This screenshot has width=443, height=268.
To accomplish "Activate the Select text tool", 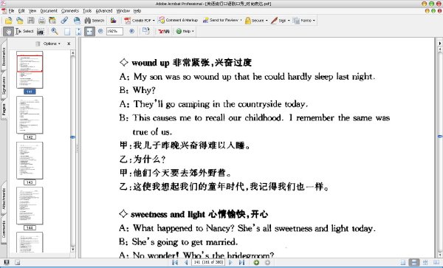I will point(24,31).
